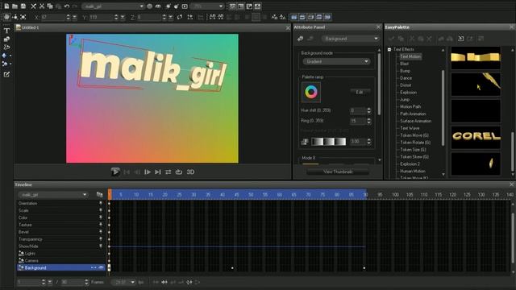Open the Background mode Gradient dropdown
The width and height of the screenshot is (516, 290).
coord(336,61)
